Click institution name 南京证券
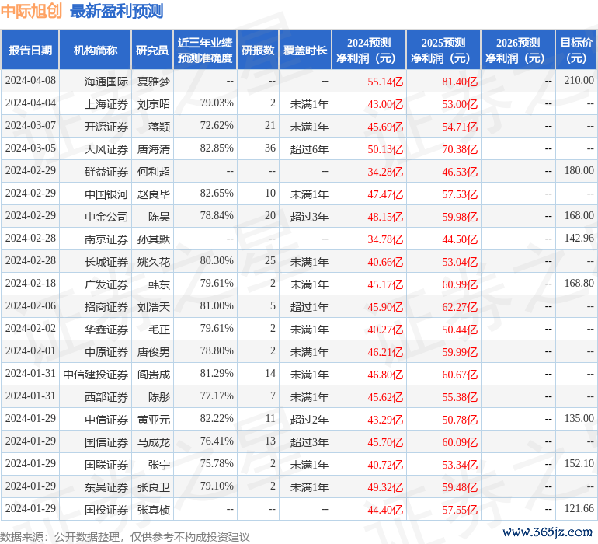The image size is (598, 544). coord(106,239)
